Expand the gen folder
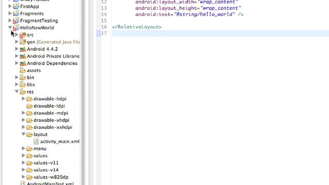 coord(16,42)
